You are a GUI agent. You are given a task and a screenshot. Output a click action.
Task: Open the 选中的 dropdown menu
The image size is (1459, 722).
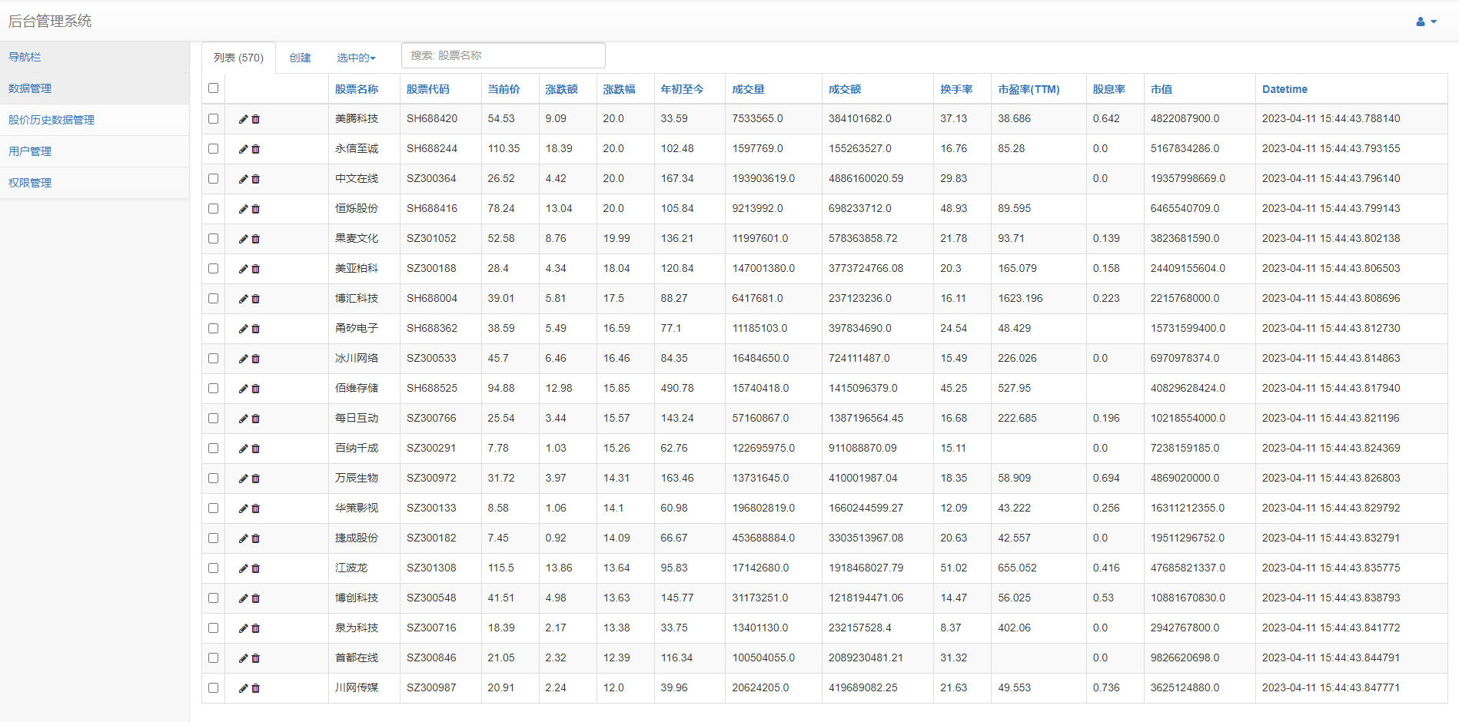click(356, 58)
